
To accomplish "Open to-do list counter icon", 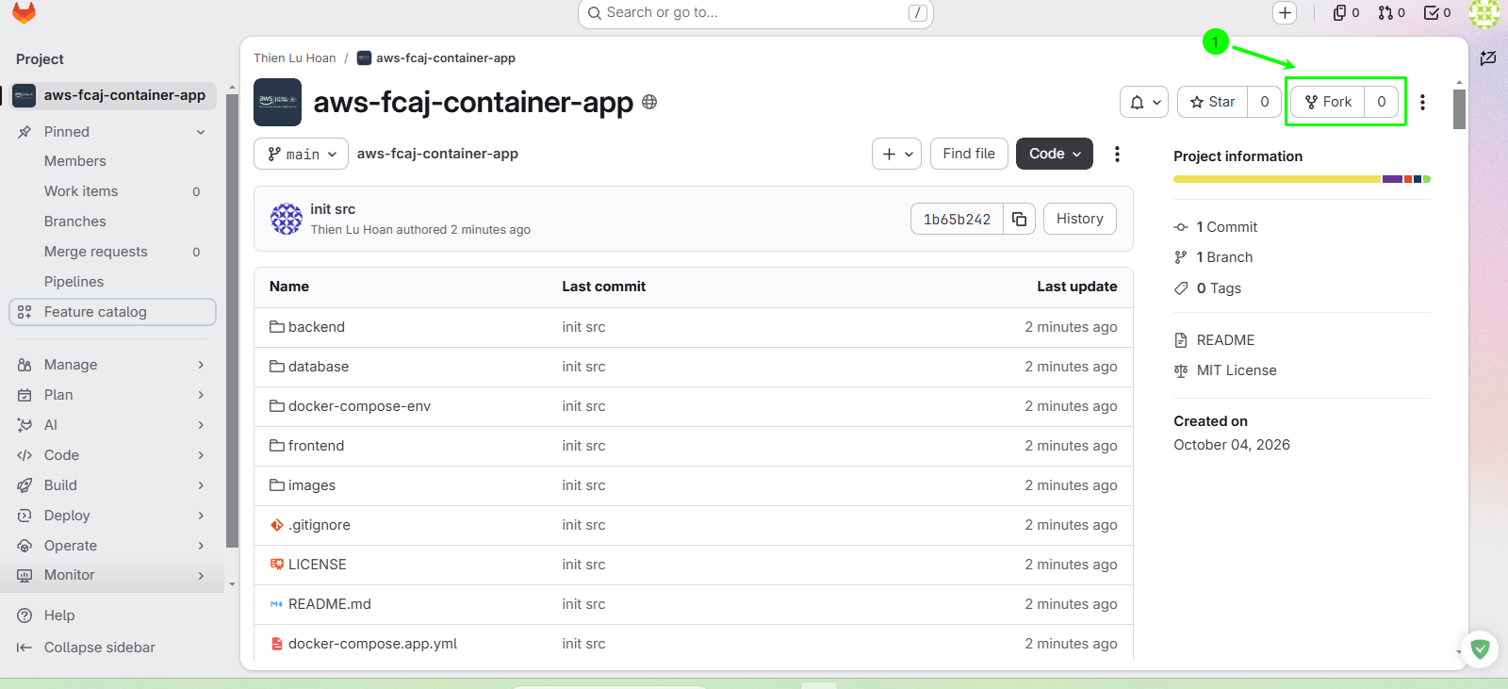I will [x=1437, y=12].
